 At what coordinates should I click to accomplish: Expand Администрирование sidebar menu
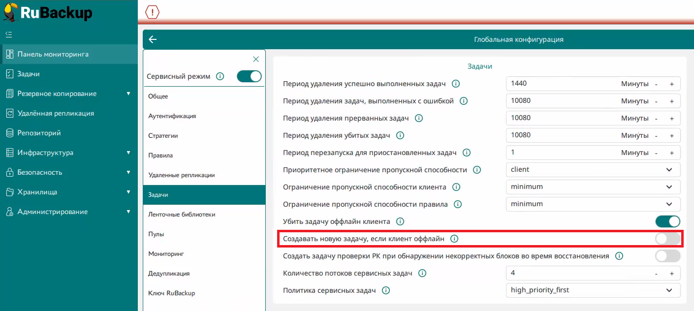128,212
